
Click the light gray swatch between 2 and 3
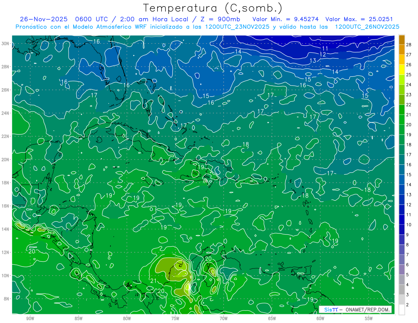402,300
